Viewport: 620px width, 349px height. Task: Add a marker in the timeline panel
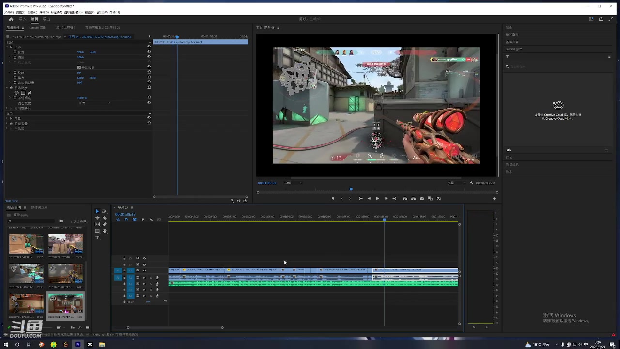click(x=142, y=220)
